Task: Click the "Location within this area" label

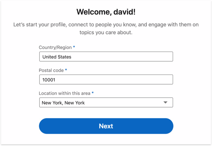Action: tap(65, 93)
